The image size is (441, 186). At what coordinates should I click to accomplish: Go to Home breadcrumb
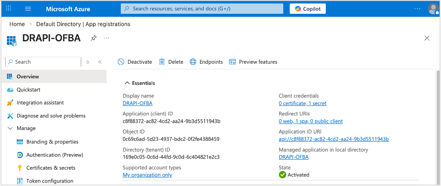[x=17, y=24]
